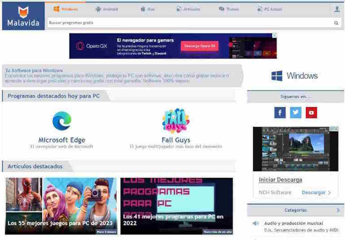Open 'Audio y producción musical' category

293,223
